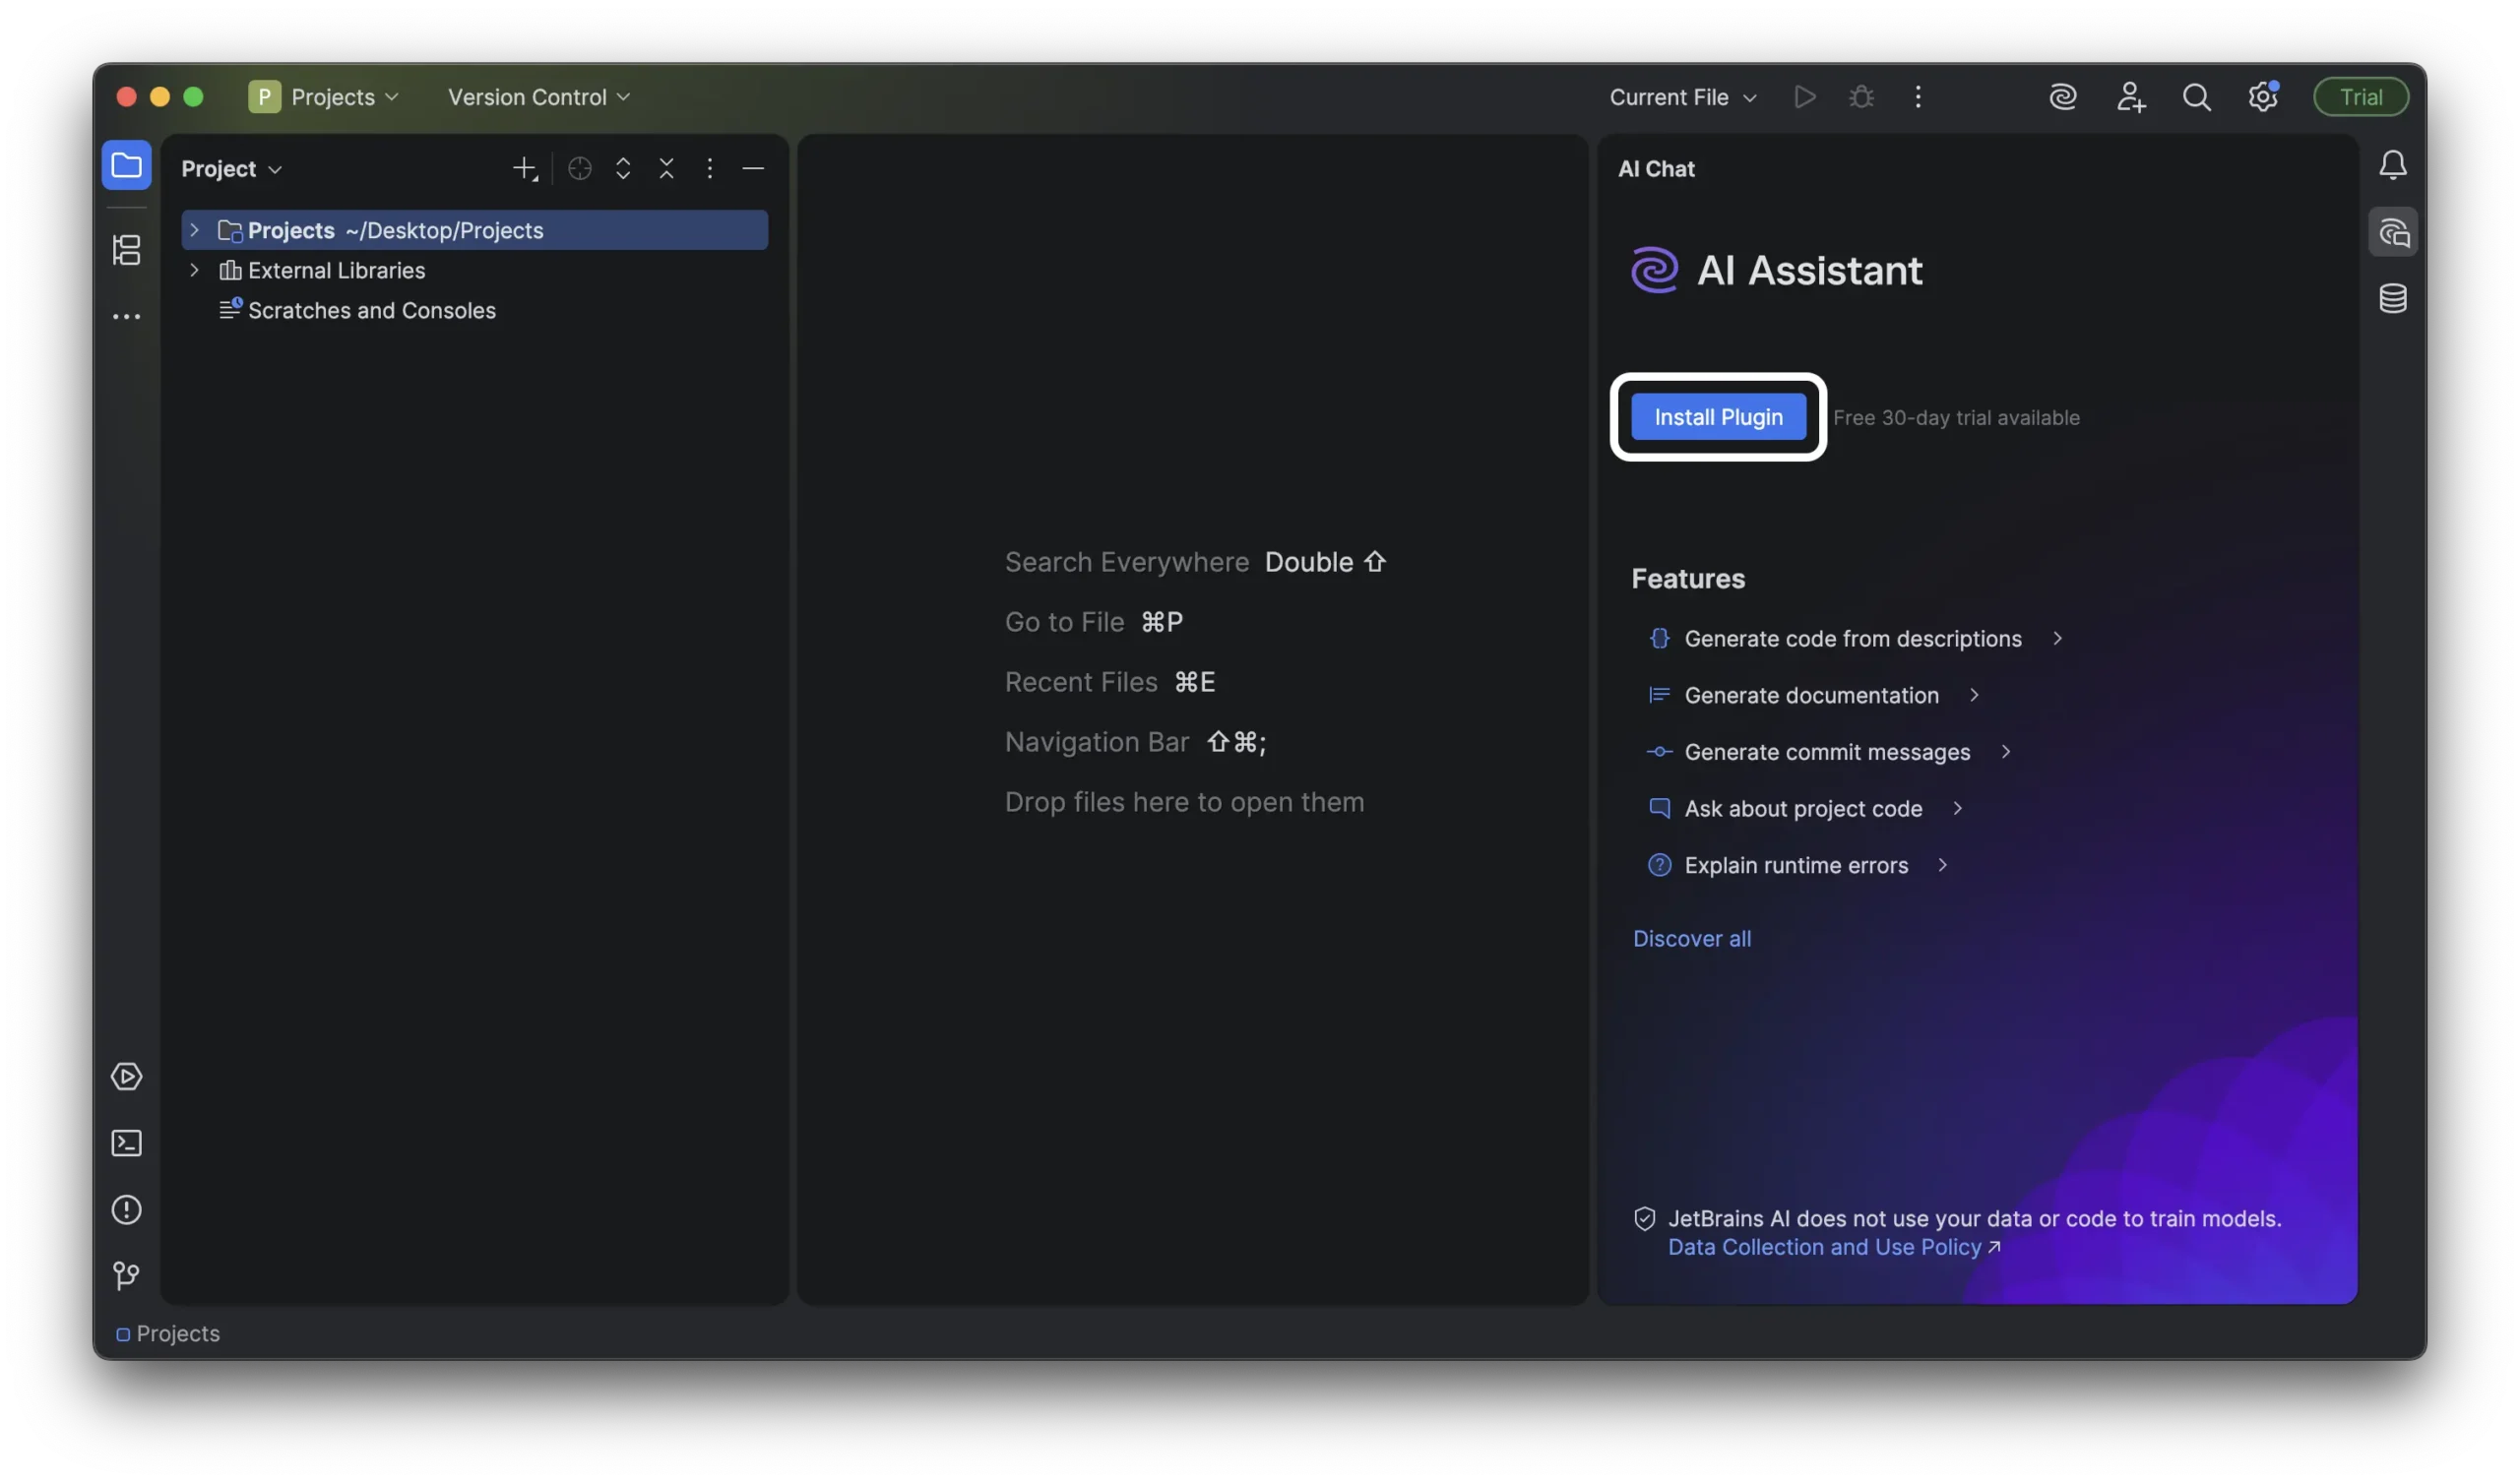Expand the External Libraries node
2520x1483 pixels.
pyautogui.click(x=195, y=270)
